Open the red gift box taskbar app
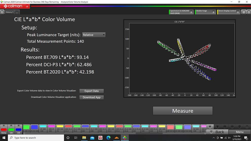The image size is (251, 141). [x=100, y=138]
